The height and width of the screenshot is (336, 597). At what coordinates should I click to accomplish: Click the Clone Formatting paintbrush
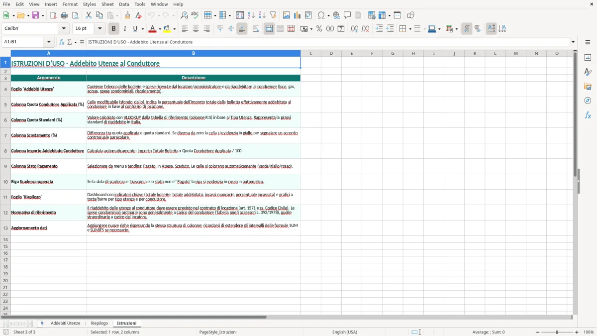point(128,15)
